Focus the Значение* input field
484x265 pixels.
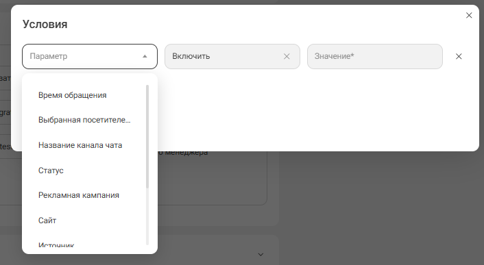tap(375, 56)
